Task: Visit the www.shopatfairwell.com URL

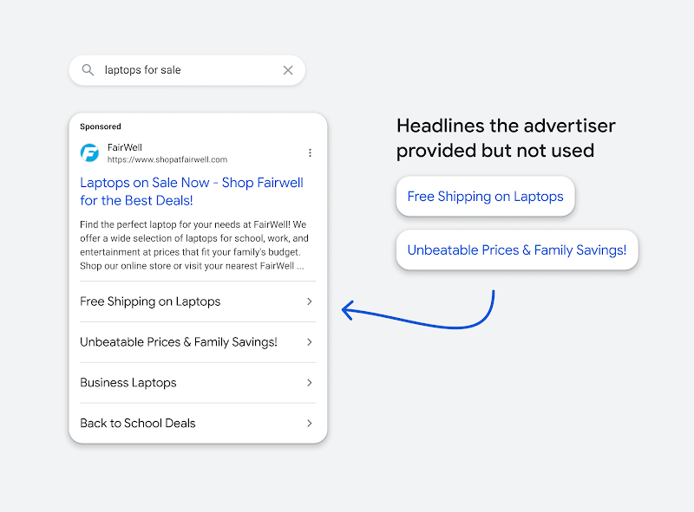Action: coord(166,160)
